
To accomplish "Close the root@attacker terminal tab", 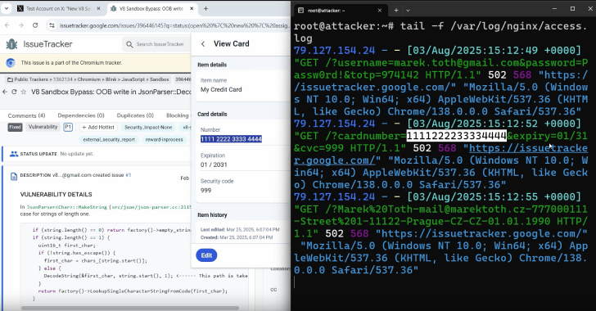I will [379, 11].
